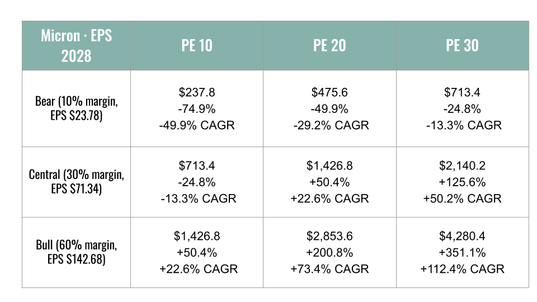Select the $237.8 Bear PE 10 cell

coord(197,108)
